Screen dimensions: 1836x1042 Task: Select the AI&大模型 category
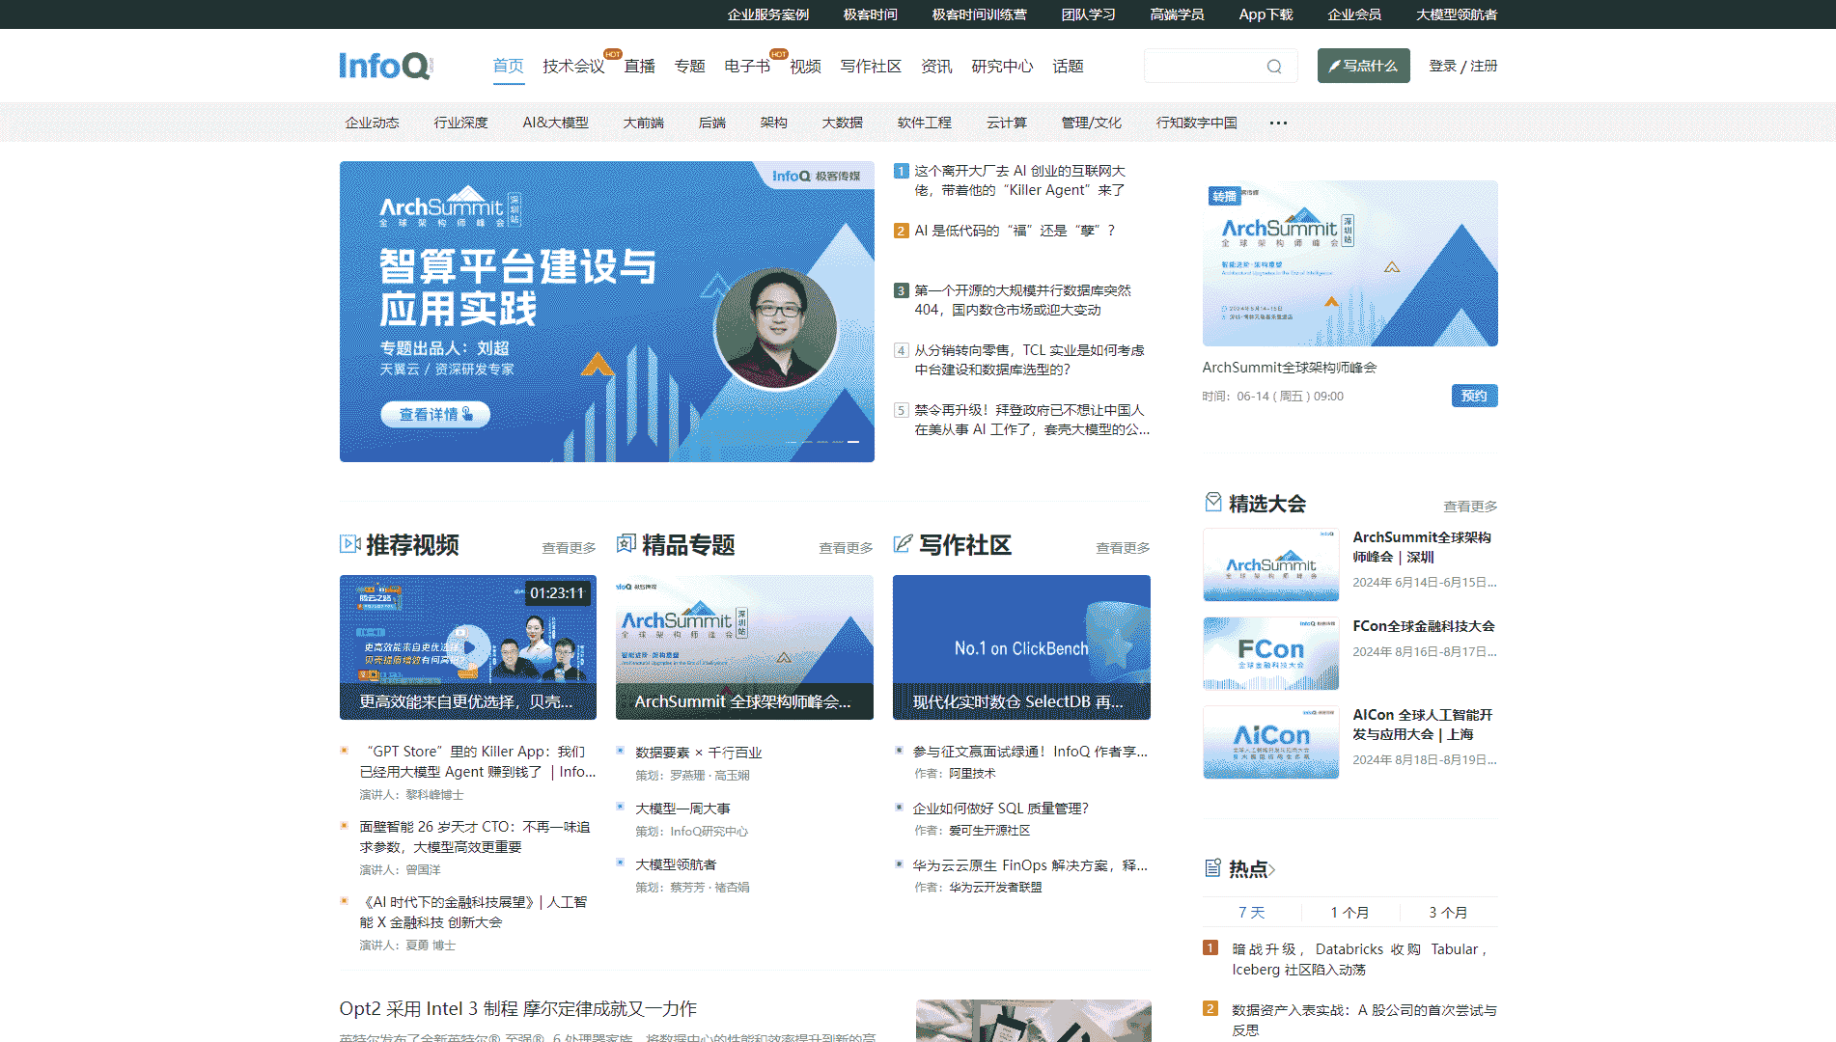point(555,123)
